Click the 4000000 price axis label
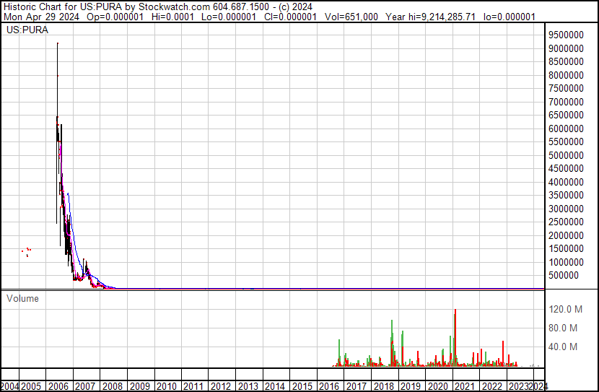599x392 pixels. pos(566,182)
